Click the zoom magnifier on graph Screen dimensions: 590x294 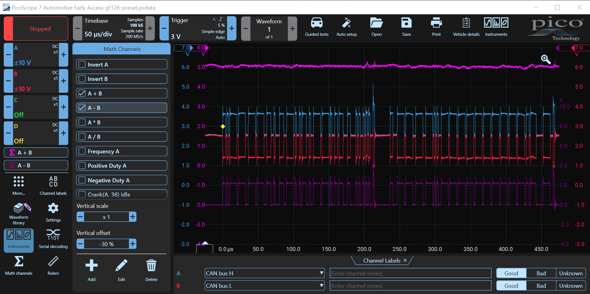coord(546,59)
